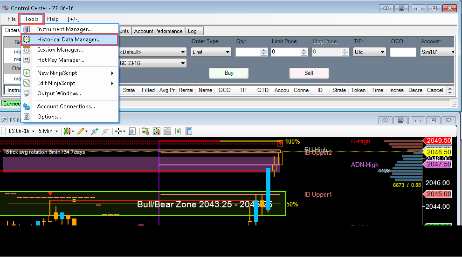Expand the New NinjaScript submenu

(x=69, y=73)
